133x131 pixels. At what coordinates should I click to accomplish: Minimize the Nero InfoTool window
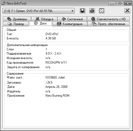coord(112,3)
